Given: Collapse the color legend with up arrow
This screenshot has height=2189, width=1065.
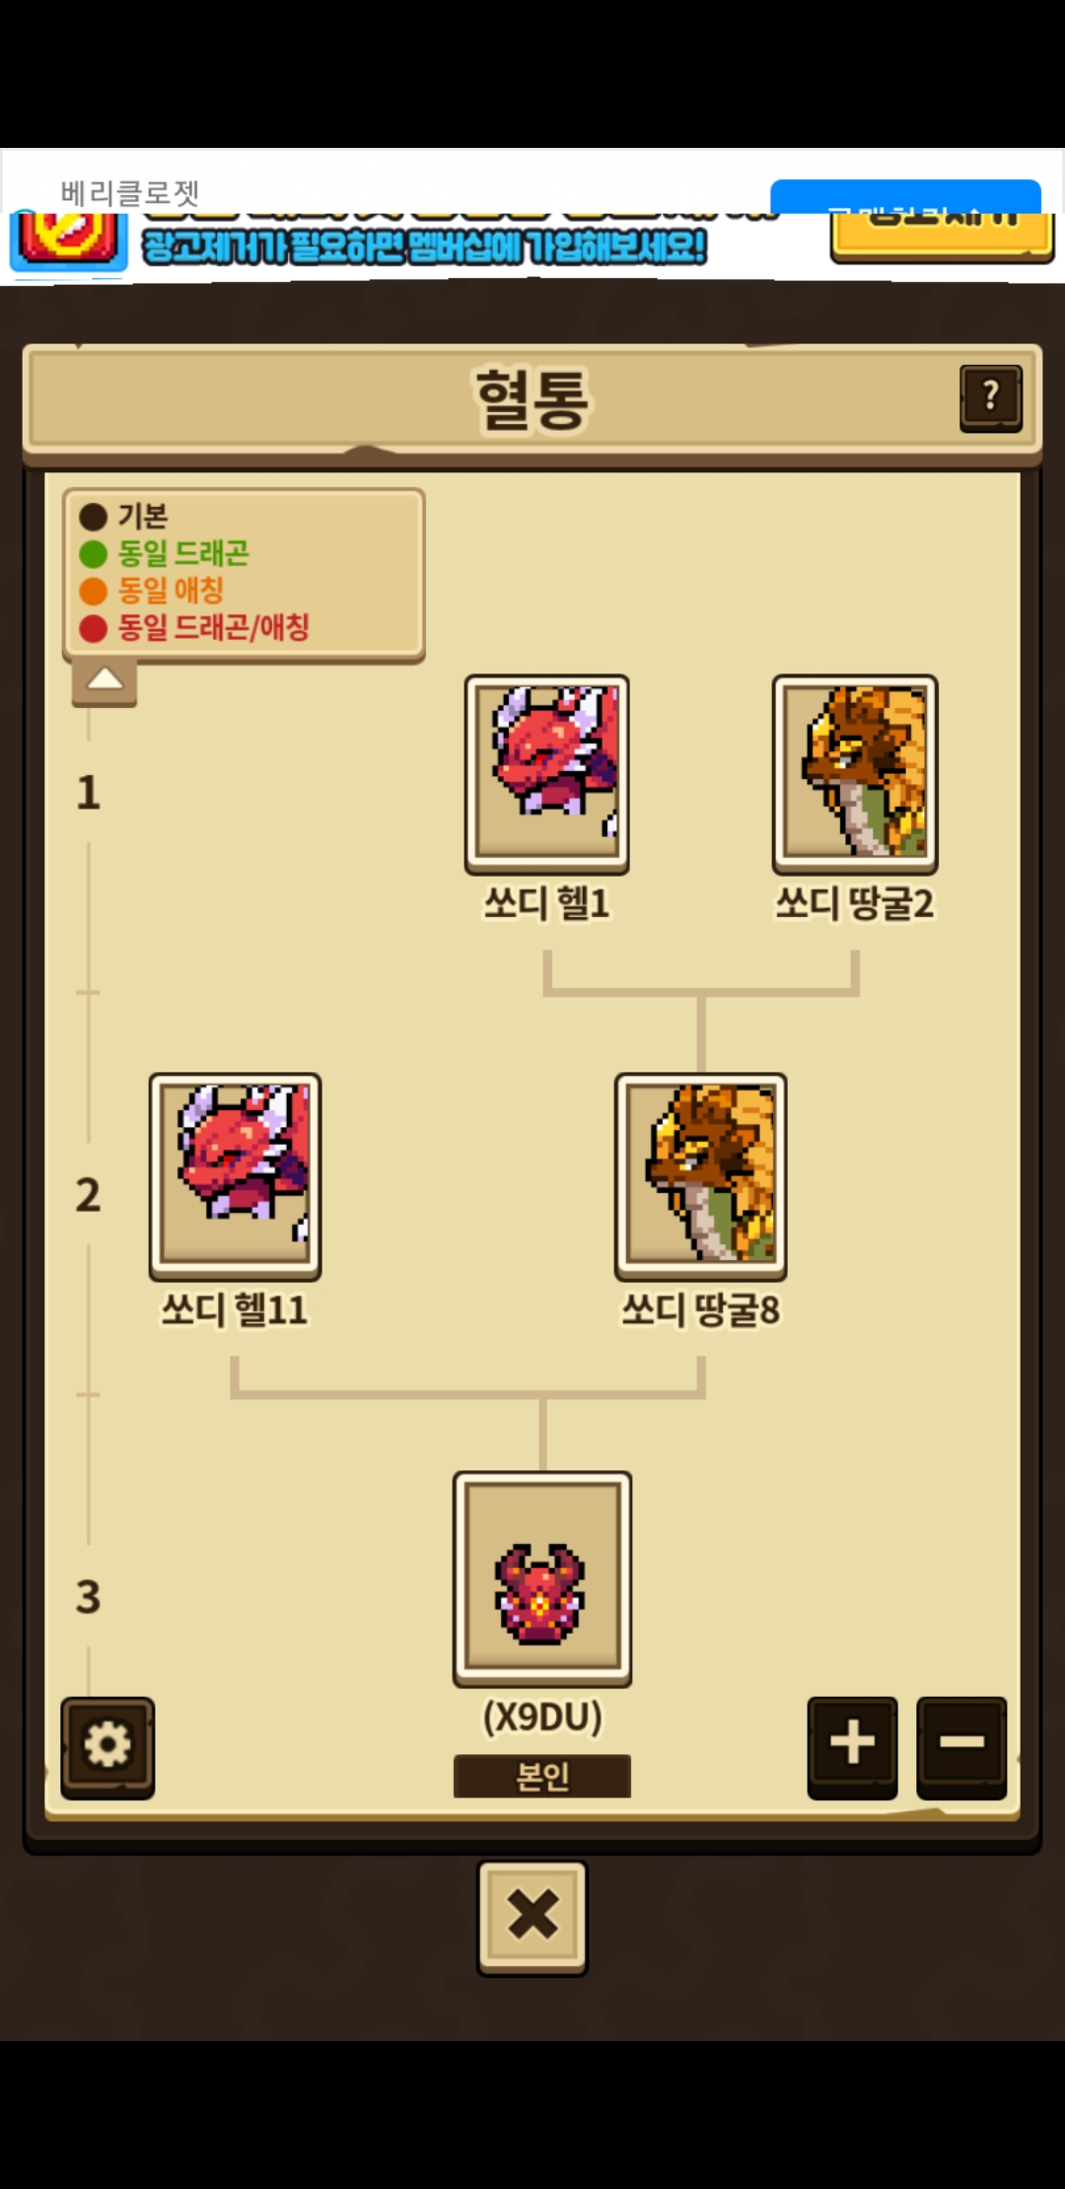Looking at the screenshot, I should (x=105, y=682).
